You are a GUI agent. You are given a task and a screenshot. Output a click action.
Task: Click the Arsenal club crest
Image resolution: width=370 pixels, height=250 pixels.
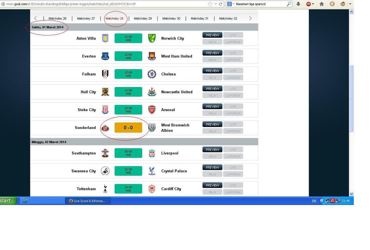[152, 110]
